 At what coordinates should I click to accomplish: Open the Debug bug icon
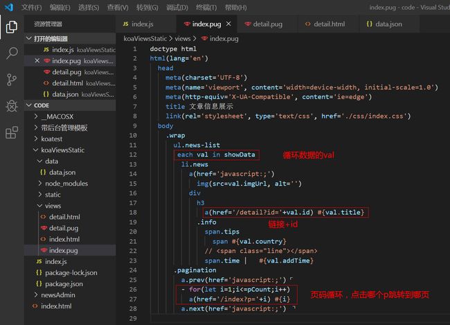pyautogui.click(x=12, y=106)
